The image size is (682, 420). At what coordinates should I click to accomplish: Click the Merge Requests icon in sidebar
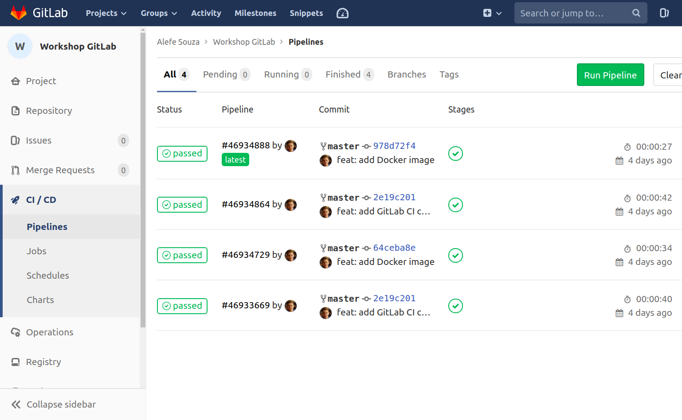[x=16, y=170]
